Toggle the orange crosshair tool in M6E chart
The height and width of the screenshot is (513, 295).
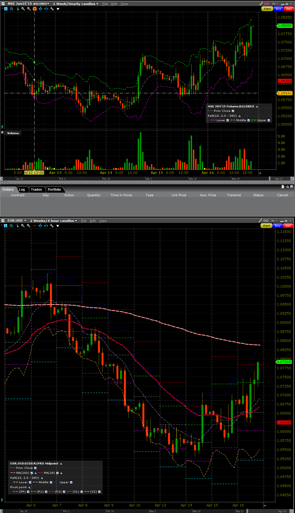pyautogui.click(x=35, y=9)
